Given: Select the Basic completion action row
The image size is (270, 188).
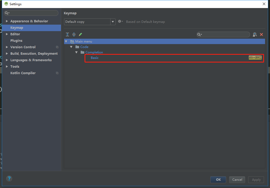Looking at the screenshot, I should click(95, 58).
